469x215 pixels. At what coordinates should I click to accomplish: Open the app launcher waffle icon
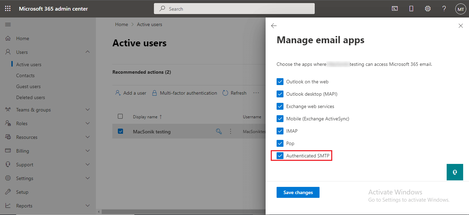point(8,9)
